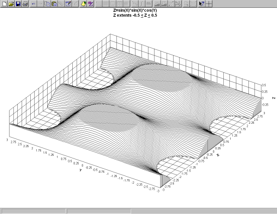Click the disabled zoom-extents bracket icon
Image resolution: width=277 pixels, height=214 pixels.
[193, 4]
